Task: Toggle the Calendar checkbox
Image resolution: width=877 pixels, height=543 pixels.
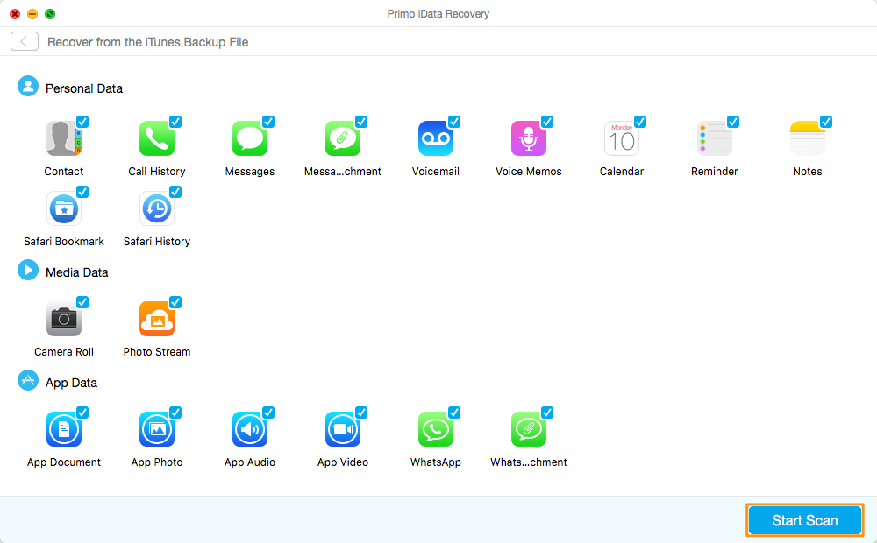Action: 640,122
